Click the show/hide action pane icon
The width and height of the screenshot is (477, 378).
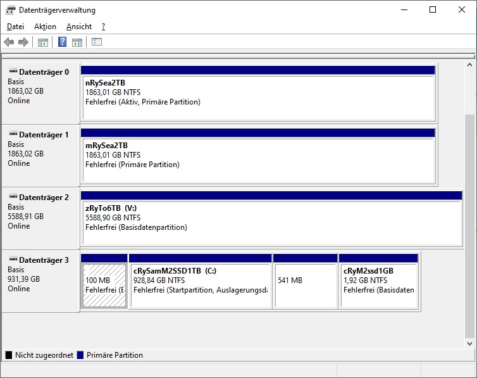(77, 42)
